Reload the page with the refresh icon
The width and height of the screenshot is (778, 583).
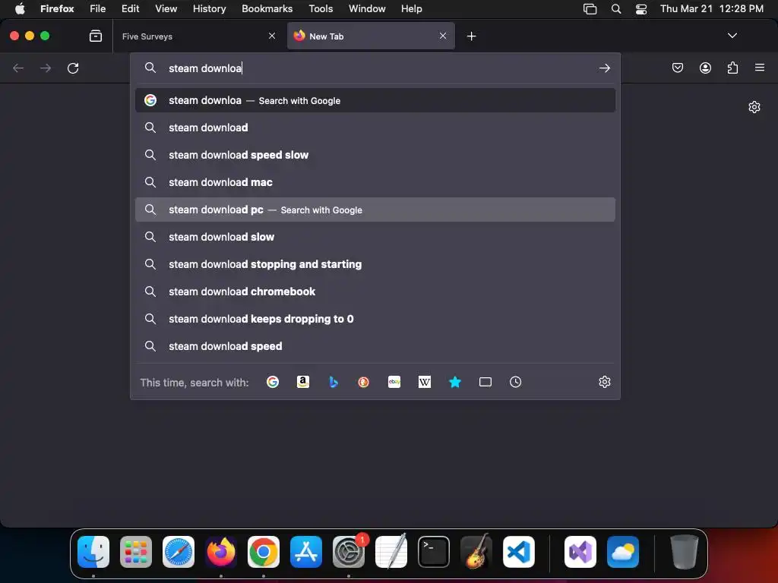[x=73, y=68]
